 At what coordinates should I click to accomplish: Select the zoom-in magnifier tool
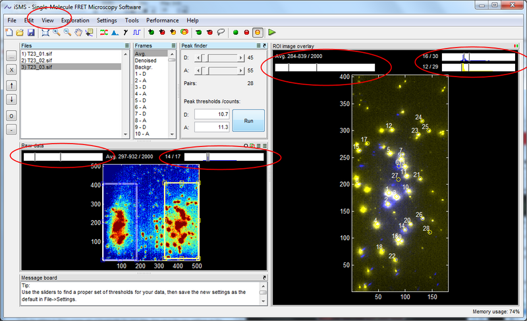click(x=57, y=32)
